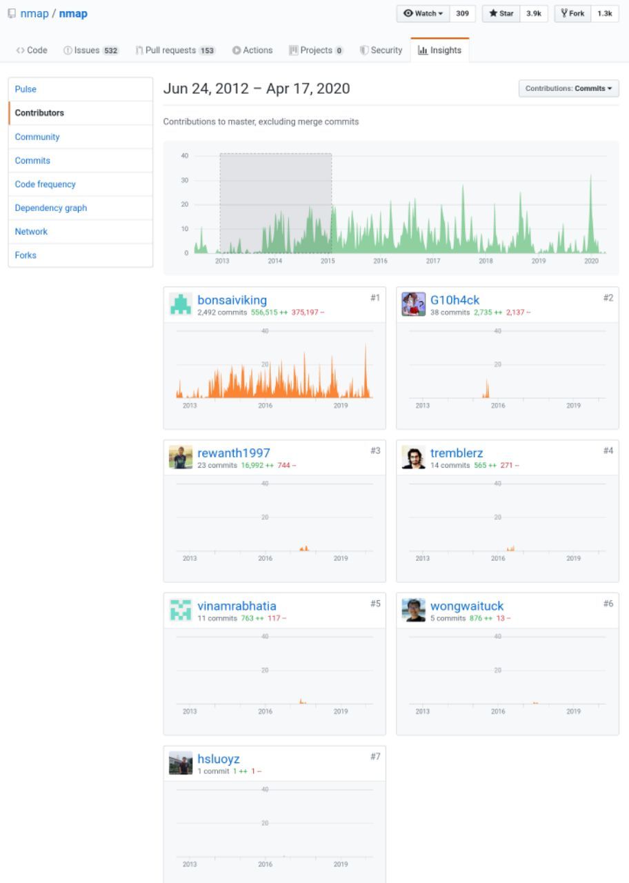Click the date range heading Jun 24, 2012 – Apr 17, 2020
629x883 pixels.
tap(257, 88)
